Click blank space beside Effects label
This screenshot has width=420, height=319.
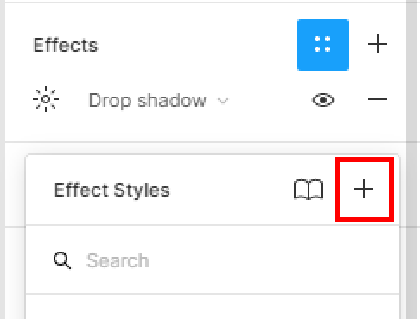[196, 45]
